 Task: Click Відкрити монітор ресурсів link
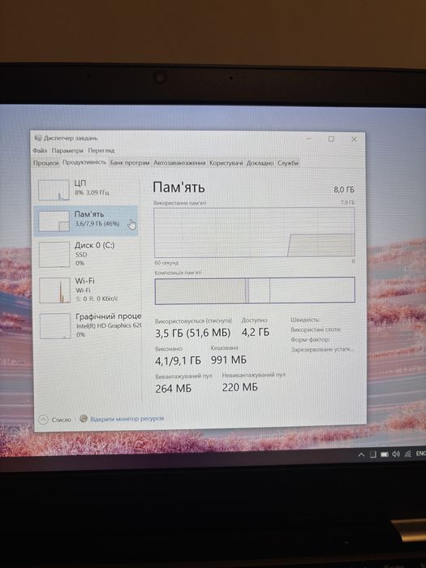pyautogui.click(x=127, y=419)
